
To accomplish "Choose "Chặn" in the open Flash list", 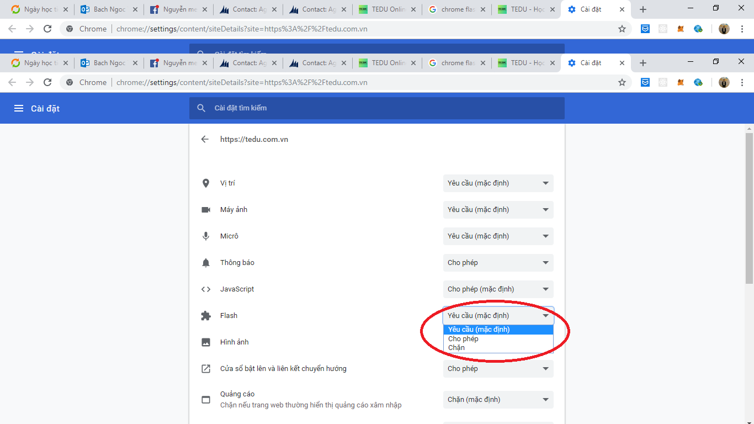I will point(457,348).
